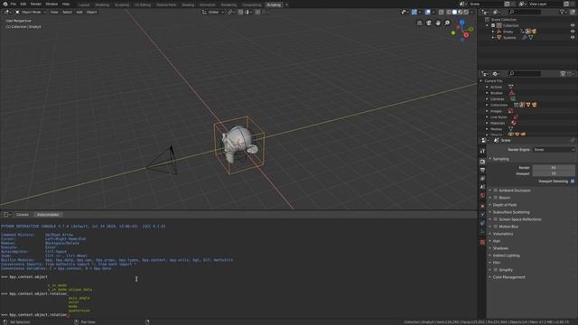Click the zoom view magnifier icon

447,23
